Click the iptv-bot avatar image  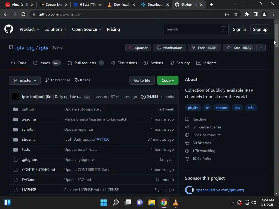coord(16,97)
